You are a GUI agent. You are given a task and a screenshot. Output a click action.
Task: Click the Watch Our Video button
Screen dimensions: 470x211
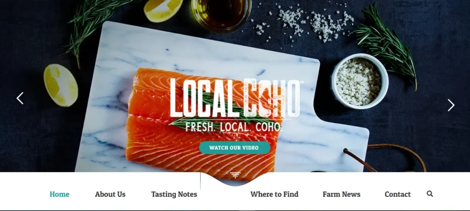tap(235, 148)
